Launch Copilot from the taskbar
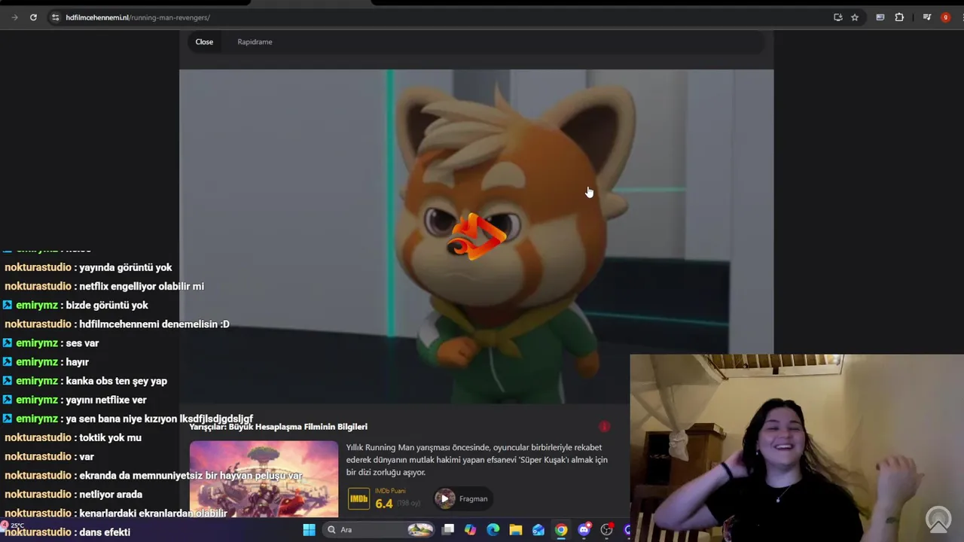The width and height of the screenshot is (964, 542). [470, 530]
